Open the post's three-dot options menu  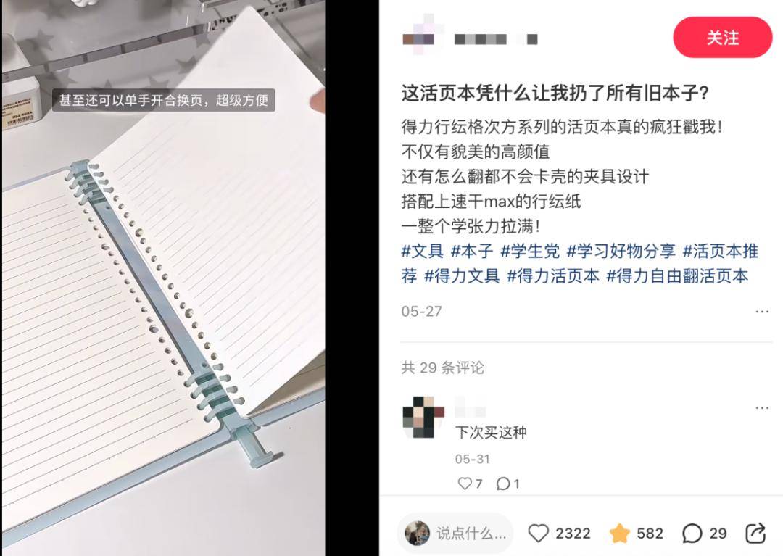pos(762,312)
